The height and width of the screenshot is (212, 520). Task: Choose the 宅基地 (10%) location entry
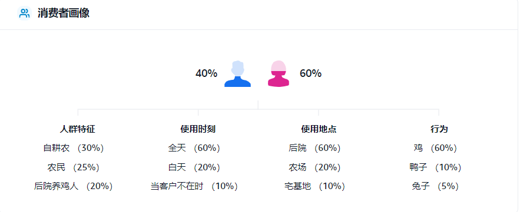coord(314,186)
